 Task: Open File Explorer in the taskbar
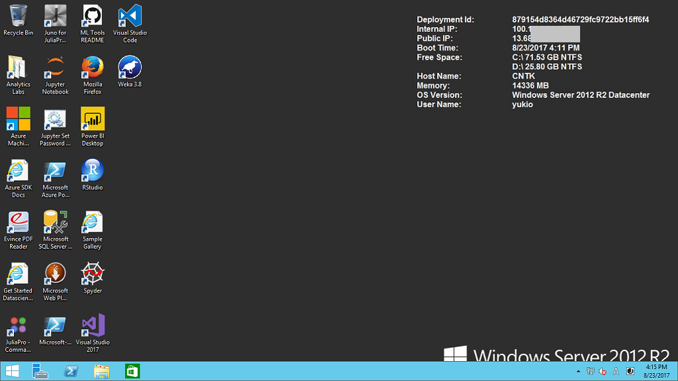[101, 371]
